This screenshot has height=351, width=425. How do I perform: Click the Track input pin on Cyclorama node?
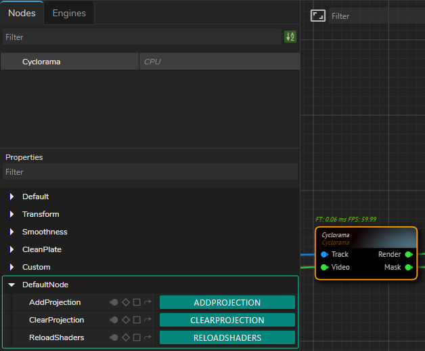tap(325, 254)
